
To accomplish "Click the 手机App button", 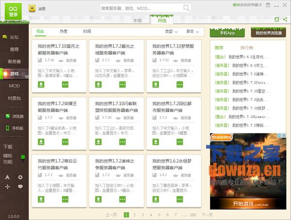I will click(227, 33).
